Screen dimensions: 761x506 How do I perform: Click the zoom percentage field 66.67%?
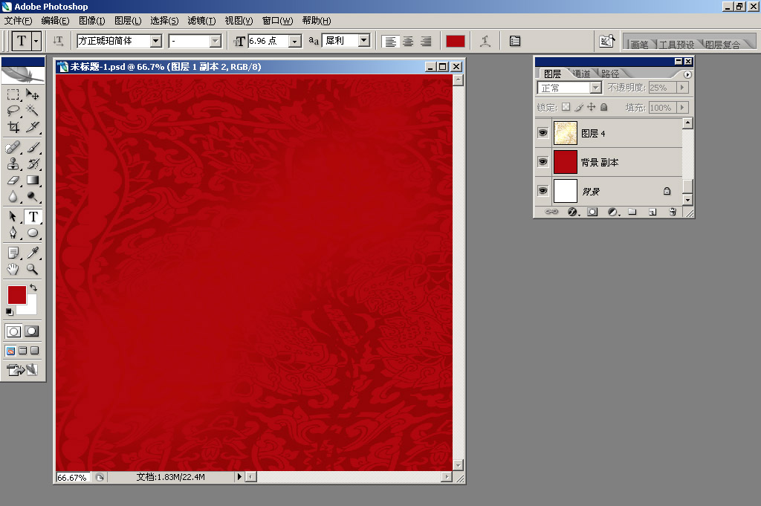[x=73, y=477]
